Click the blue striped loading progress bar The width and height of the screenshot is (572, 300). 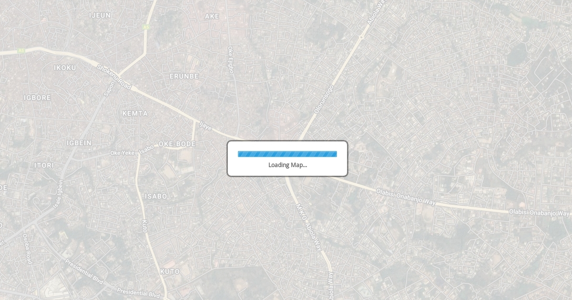click(287, 154)
